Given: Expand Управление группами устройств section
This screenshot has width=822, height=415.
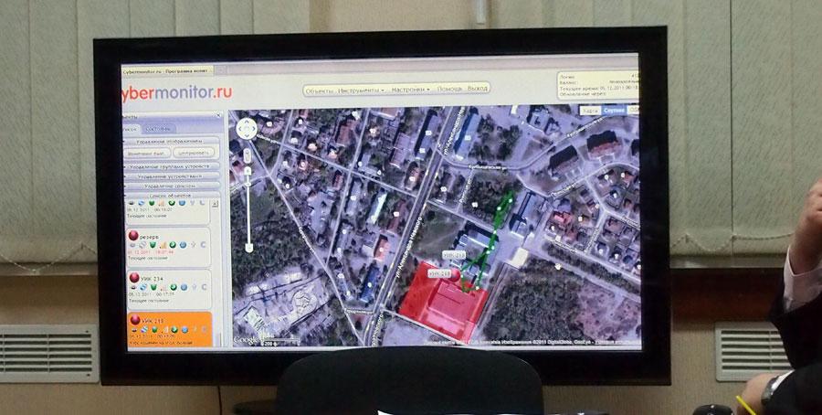Looking at the screenshot, I should [x=170, y=166].
